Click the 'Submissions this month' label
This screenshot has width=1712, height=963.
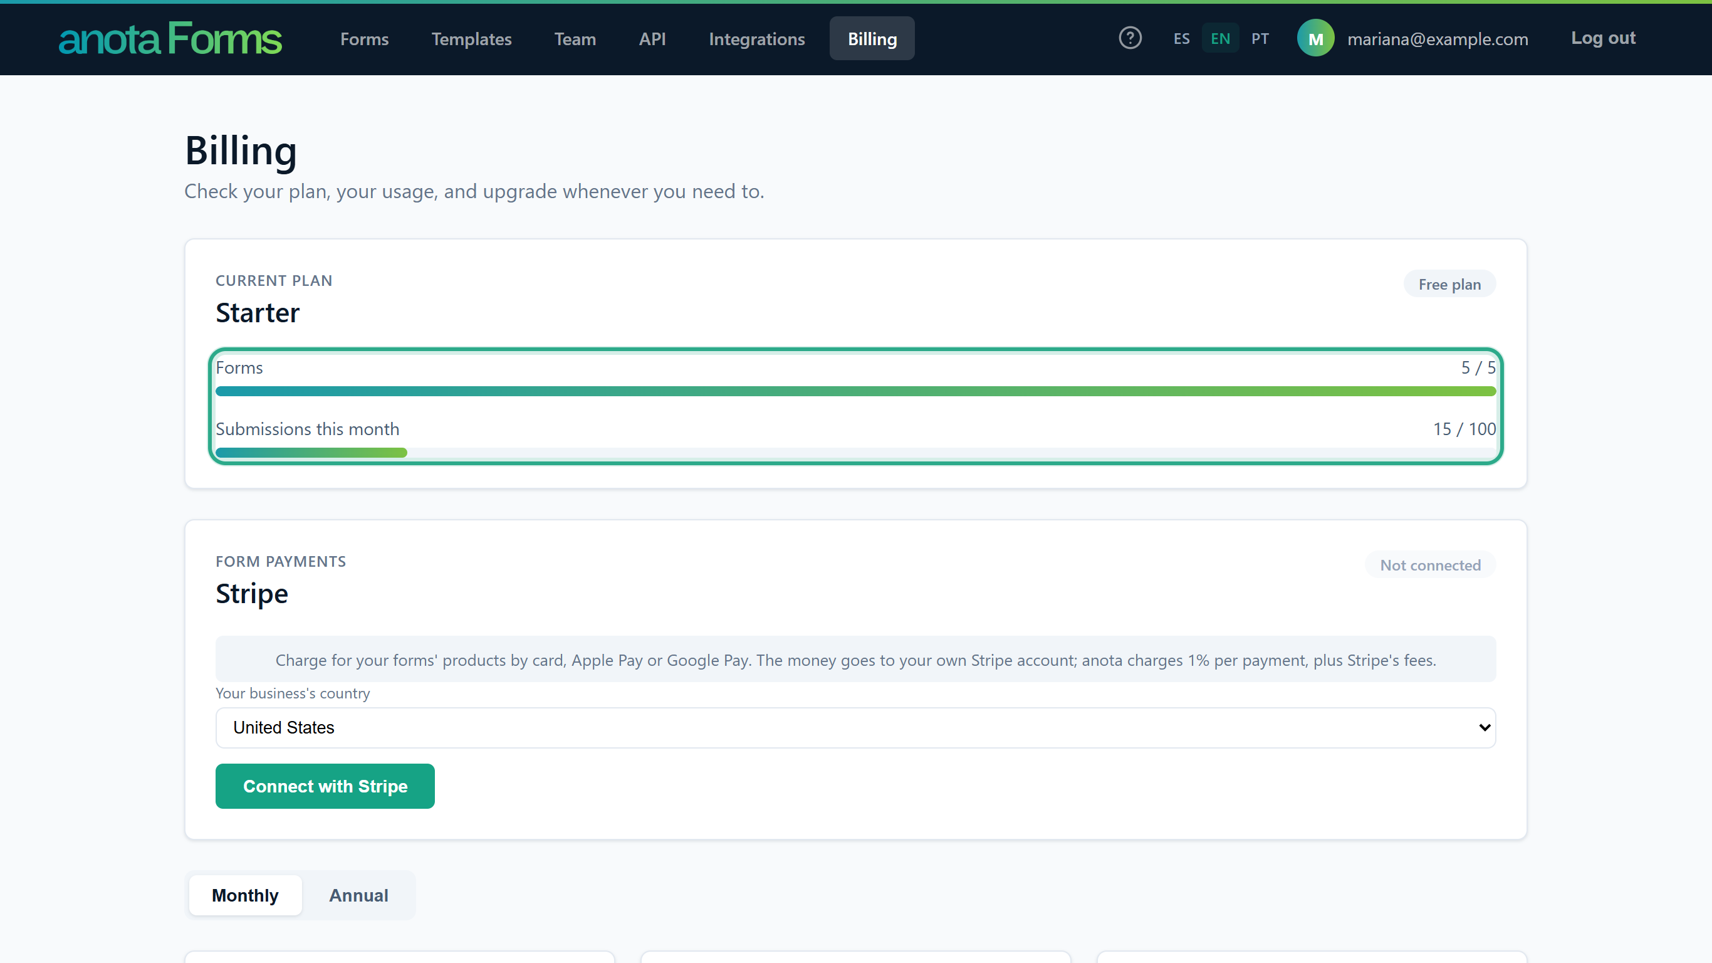[307, 429]
